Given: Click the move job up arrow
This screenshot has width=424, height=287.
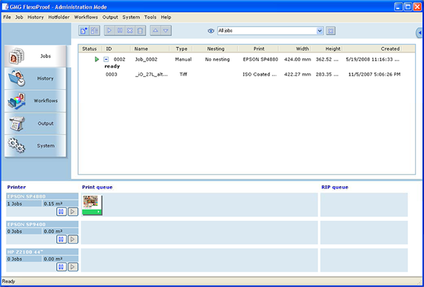Looking at the screenshot, I should pyautogui.click(x=155, y=30).
